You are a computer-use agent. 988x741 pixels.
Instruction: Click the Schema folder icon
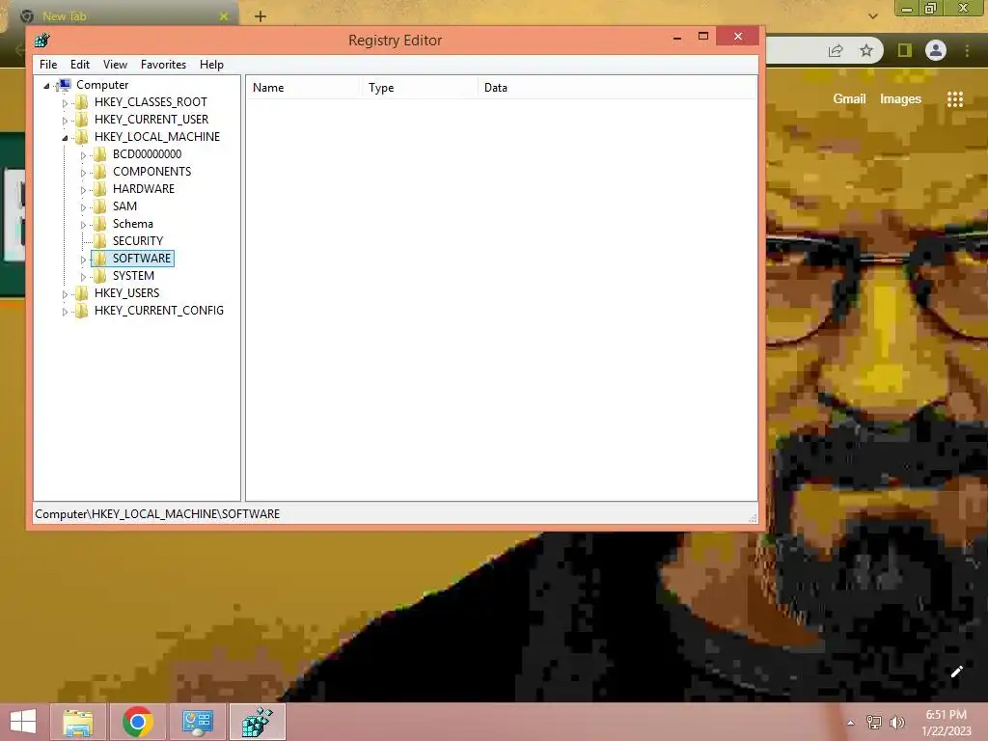click(x=99, y=224)
